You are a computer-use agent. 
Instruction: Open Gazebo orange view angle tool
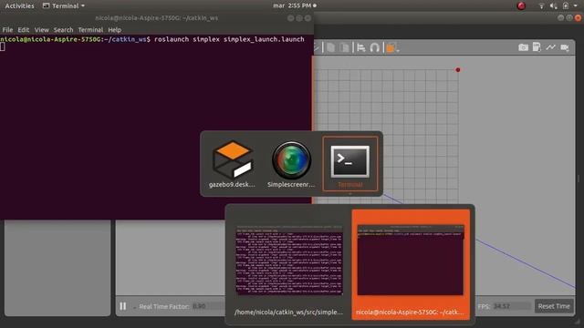(391, 47)
